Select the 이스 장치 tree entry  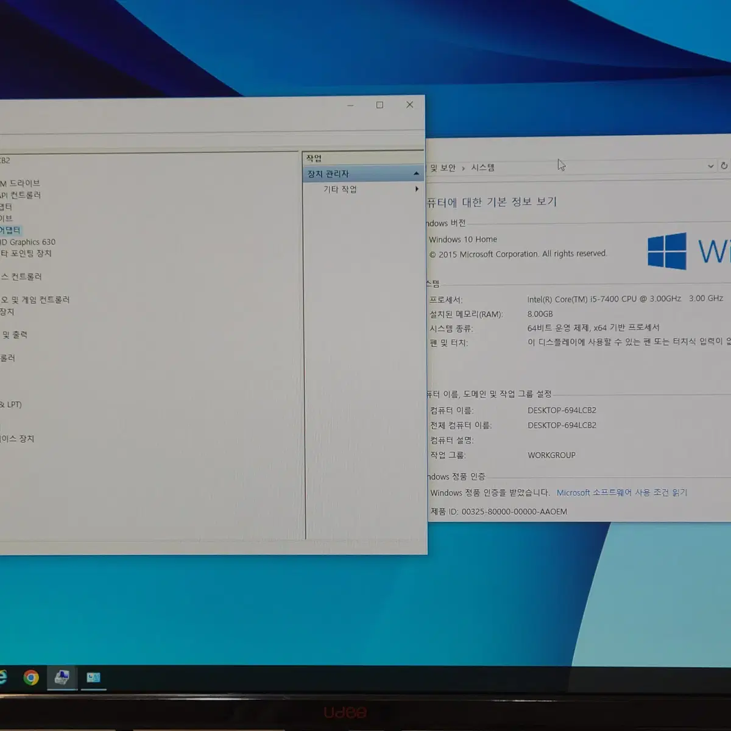(17, 439)
